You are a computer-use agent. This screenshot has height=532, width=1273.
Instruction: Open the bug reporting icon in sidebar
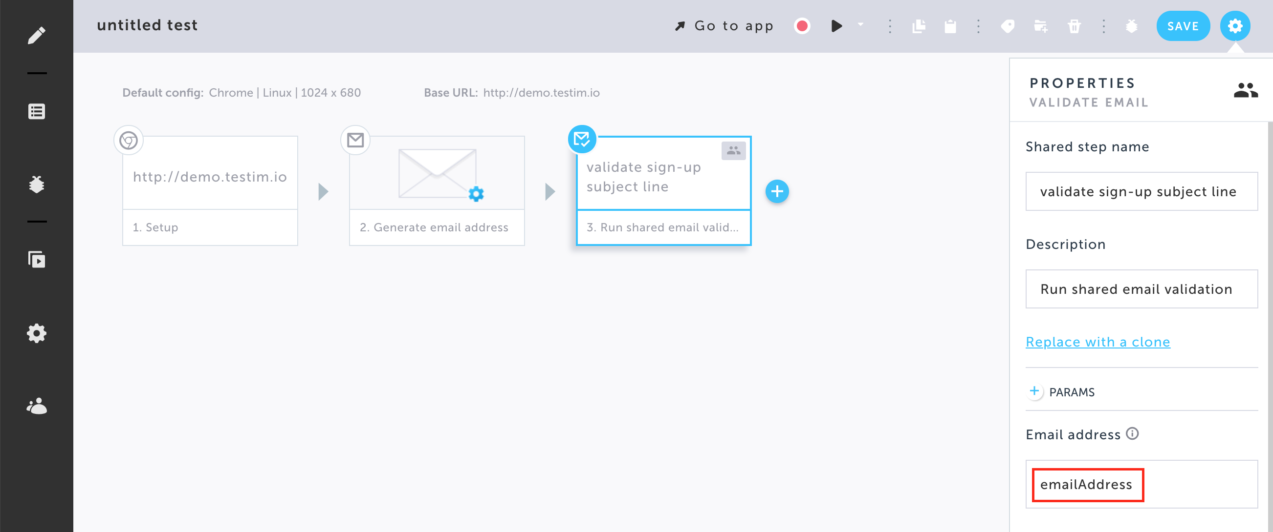[x=36, y=184]
